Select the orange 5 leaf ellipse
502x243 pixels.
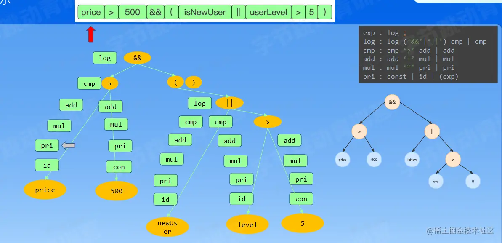pos(303,223)
